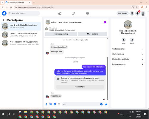Go to the Home feed icon

60,13
